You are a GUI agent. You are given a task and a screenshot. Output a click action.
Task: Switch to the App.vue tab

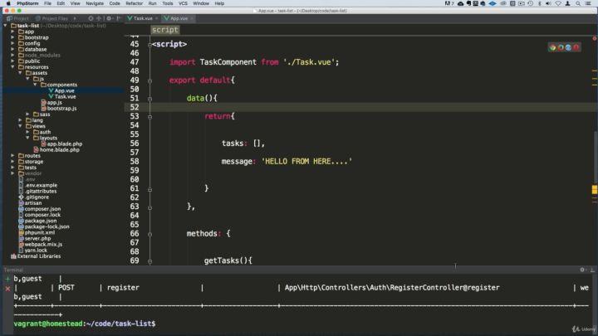tap(179, 18)
